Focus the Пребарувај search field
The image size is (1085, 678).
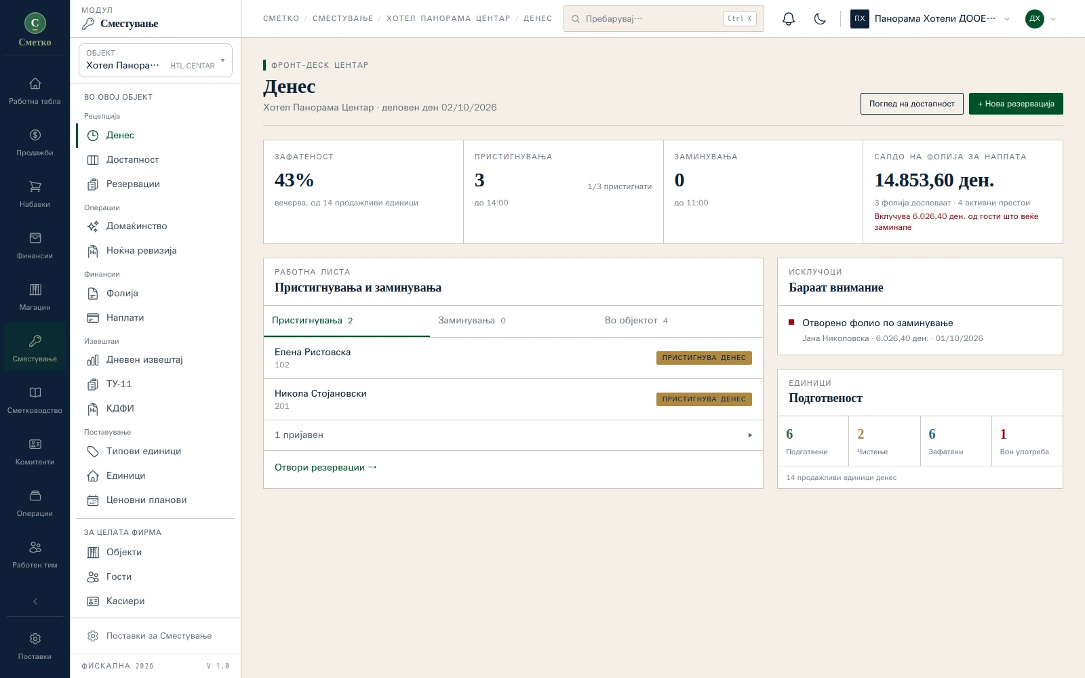[x=663, y=19]
